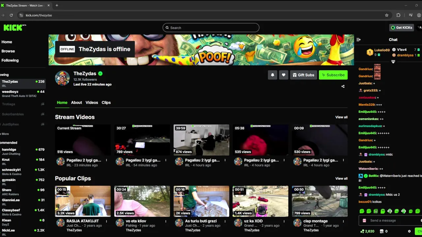Go to Home in the sidebar
Viewport: 422px width, 237px height.
tap(7, 42)
